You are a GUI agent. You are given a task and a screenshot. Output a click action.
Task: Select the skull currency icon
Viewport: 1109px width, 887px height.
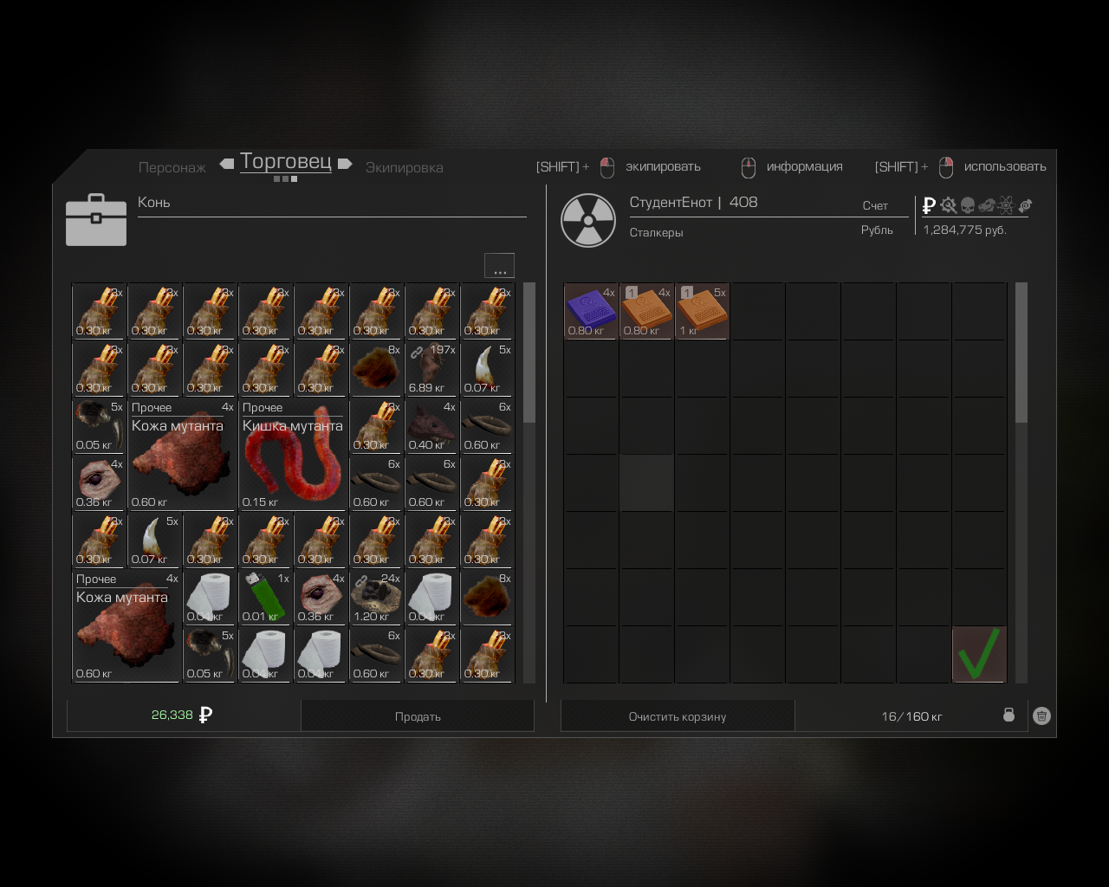[968, 205]
